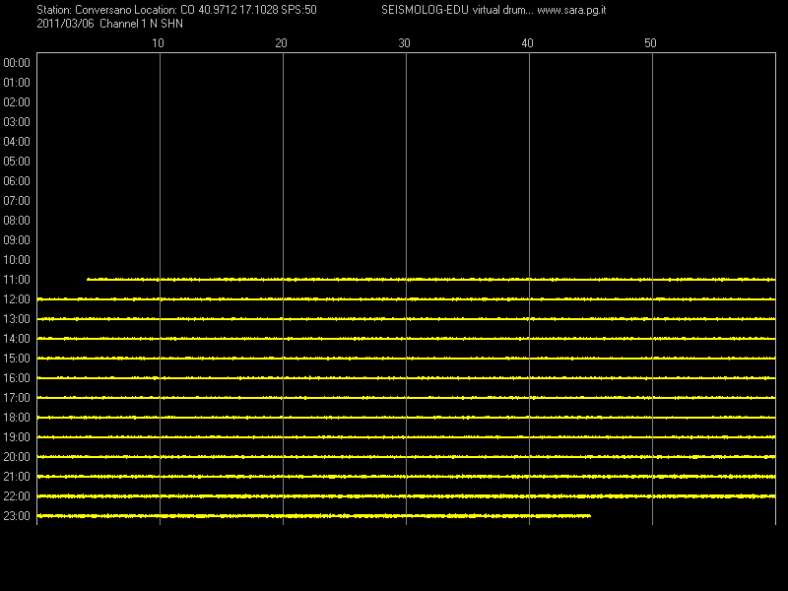The image size is (788, 591).
Task: Click the end of the 23:00 trace
Action: (589, 515)
